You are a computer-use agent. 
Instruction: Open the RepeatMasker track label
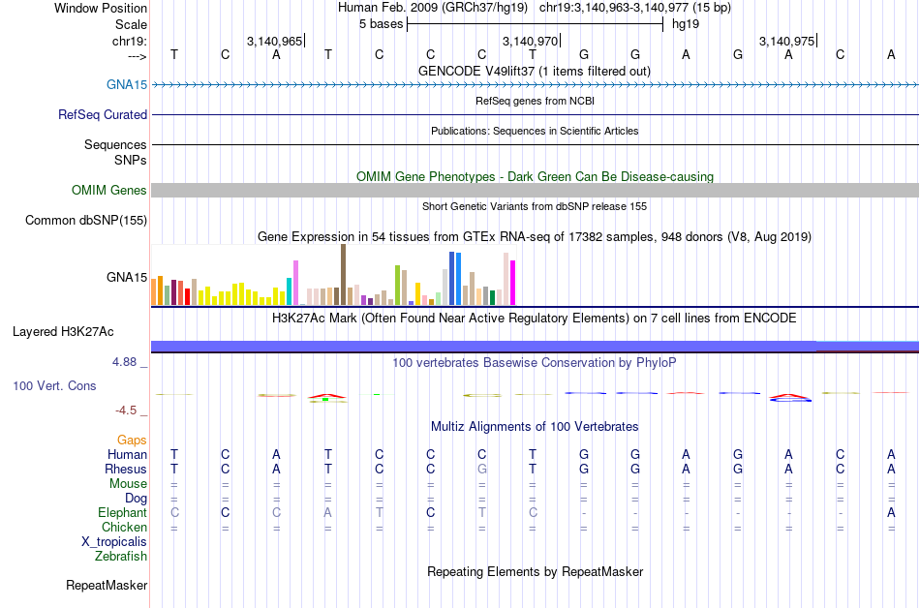point(107,585)
